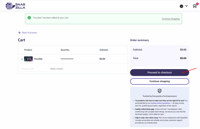This screenshot has width=200, height=129.
Task: Click the outlined Continue shopping button
Action: tap(159, 81)
